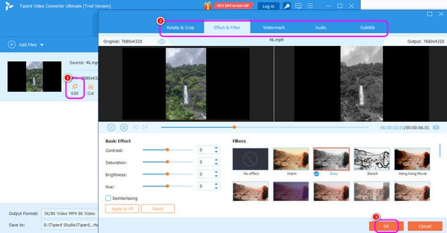Screen dimensions: 447x233
Task: Select the pixelated filter in second row
Action: click(372, 192)
